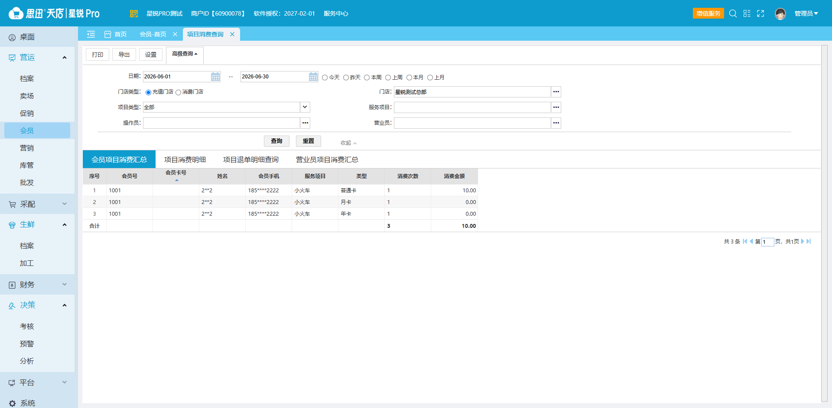Open calendar picker for end date

coord(313,77)
